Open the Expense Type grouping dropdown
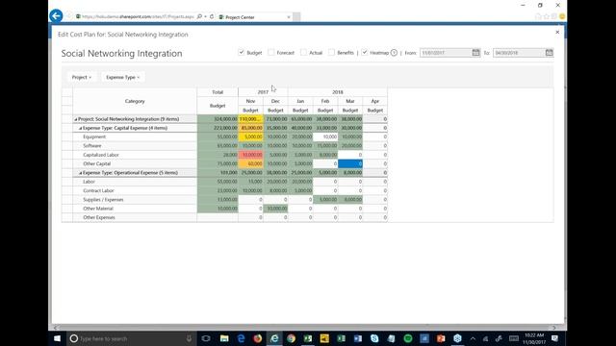 [x=122, y=77]
